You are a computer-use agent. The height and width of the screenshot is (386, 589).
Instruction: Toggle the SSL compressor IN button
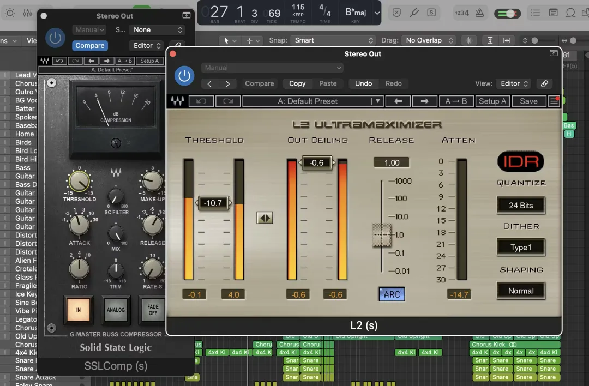point(79,310)
